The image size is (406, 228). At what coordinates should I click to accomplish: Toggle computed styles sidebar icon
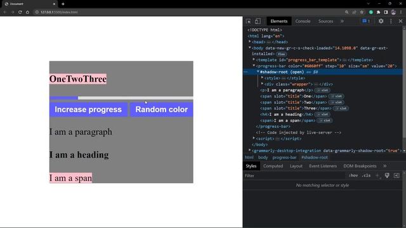coord(396,175)
